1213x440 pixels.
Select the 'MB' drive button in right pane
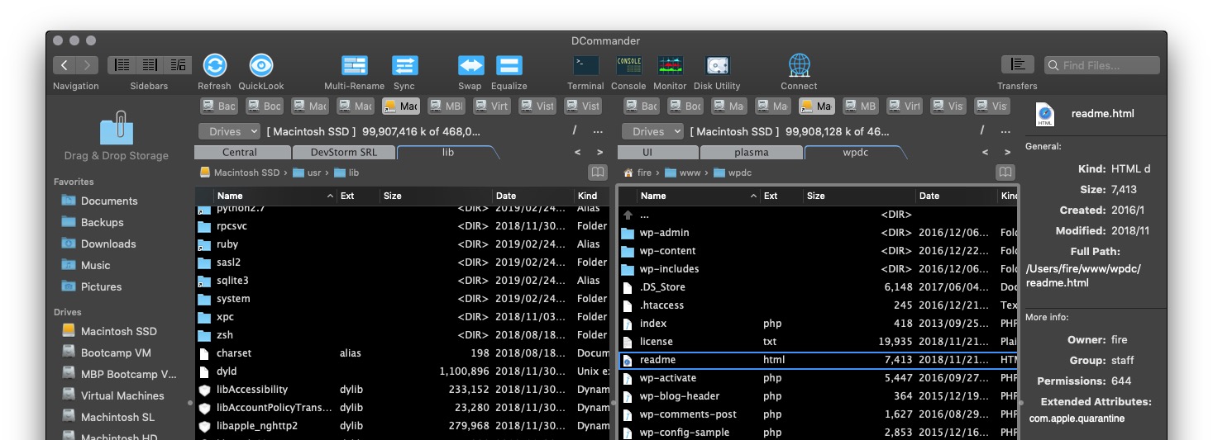(861, 106)
